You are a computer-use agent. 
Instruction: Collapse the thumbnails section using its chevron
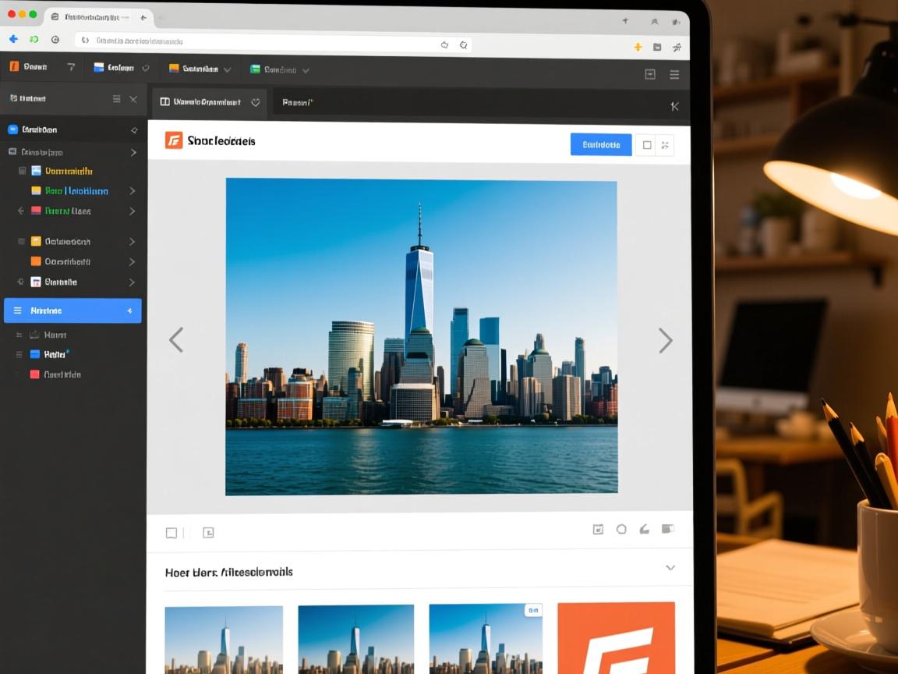[x=670, y=568]
